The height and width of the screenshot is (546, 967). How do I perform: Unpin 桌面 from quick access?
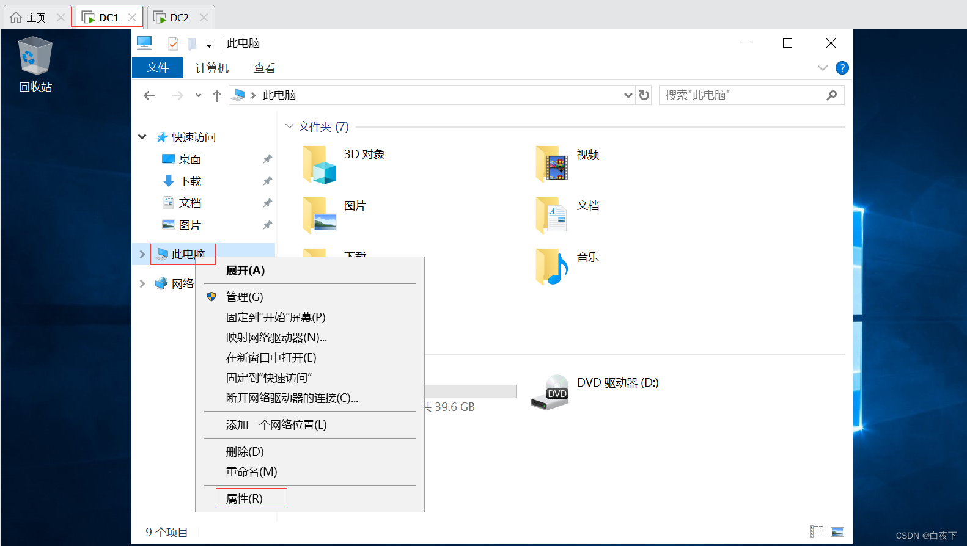(x=267, y=159)
